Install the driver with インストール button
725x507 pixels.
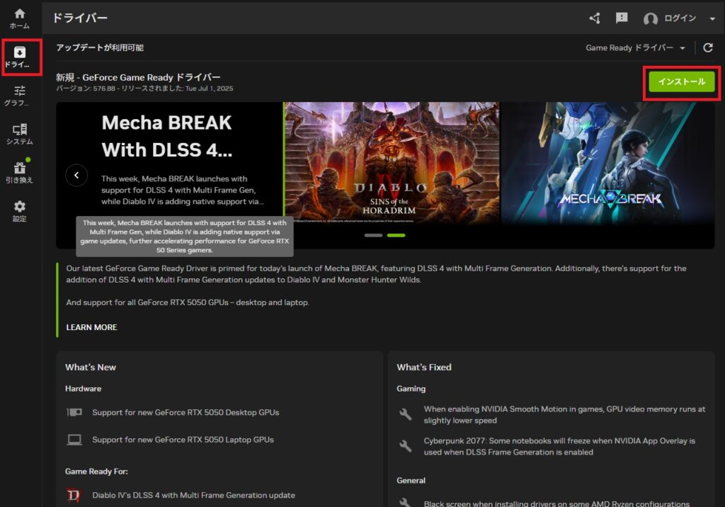682,82
